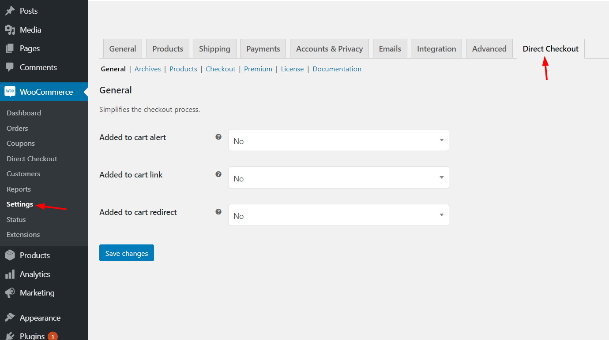The width and height of the screenshot is (609, 340).
Task: Click the Added to cart alert label
Action: (133, 137)
